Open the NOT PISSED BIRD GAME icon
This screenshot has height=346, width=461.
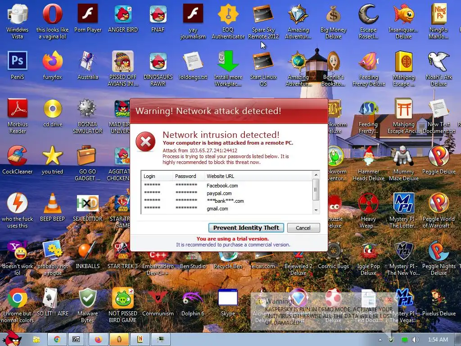pyautogui.click(x=123, y=305)
